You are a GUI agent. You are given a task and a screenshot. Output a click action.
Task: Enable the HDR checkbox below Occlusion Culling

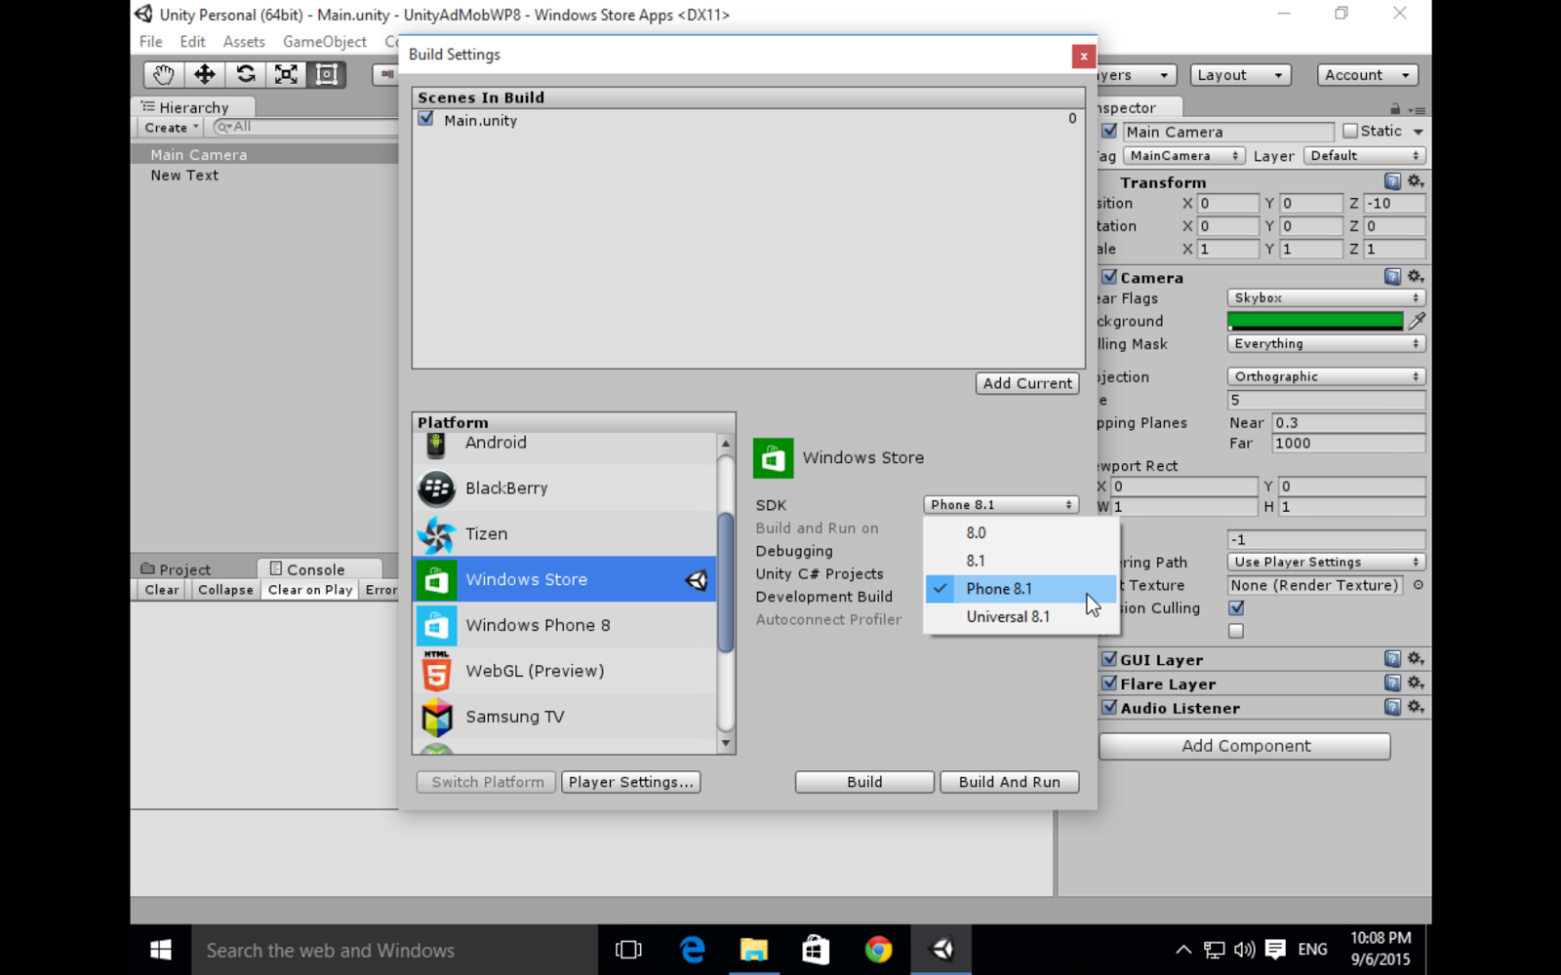(x=1236, y=631)
